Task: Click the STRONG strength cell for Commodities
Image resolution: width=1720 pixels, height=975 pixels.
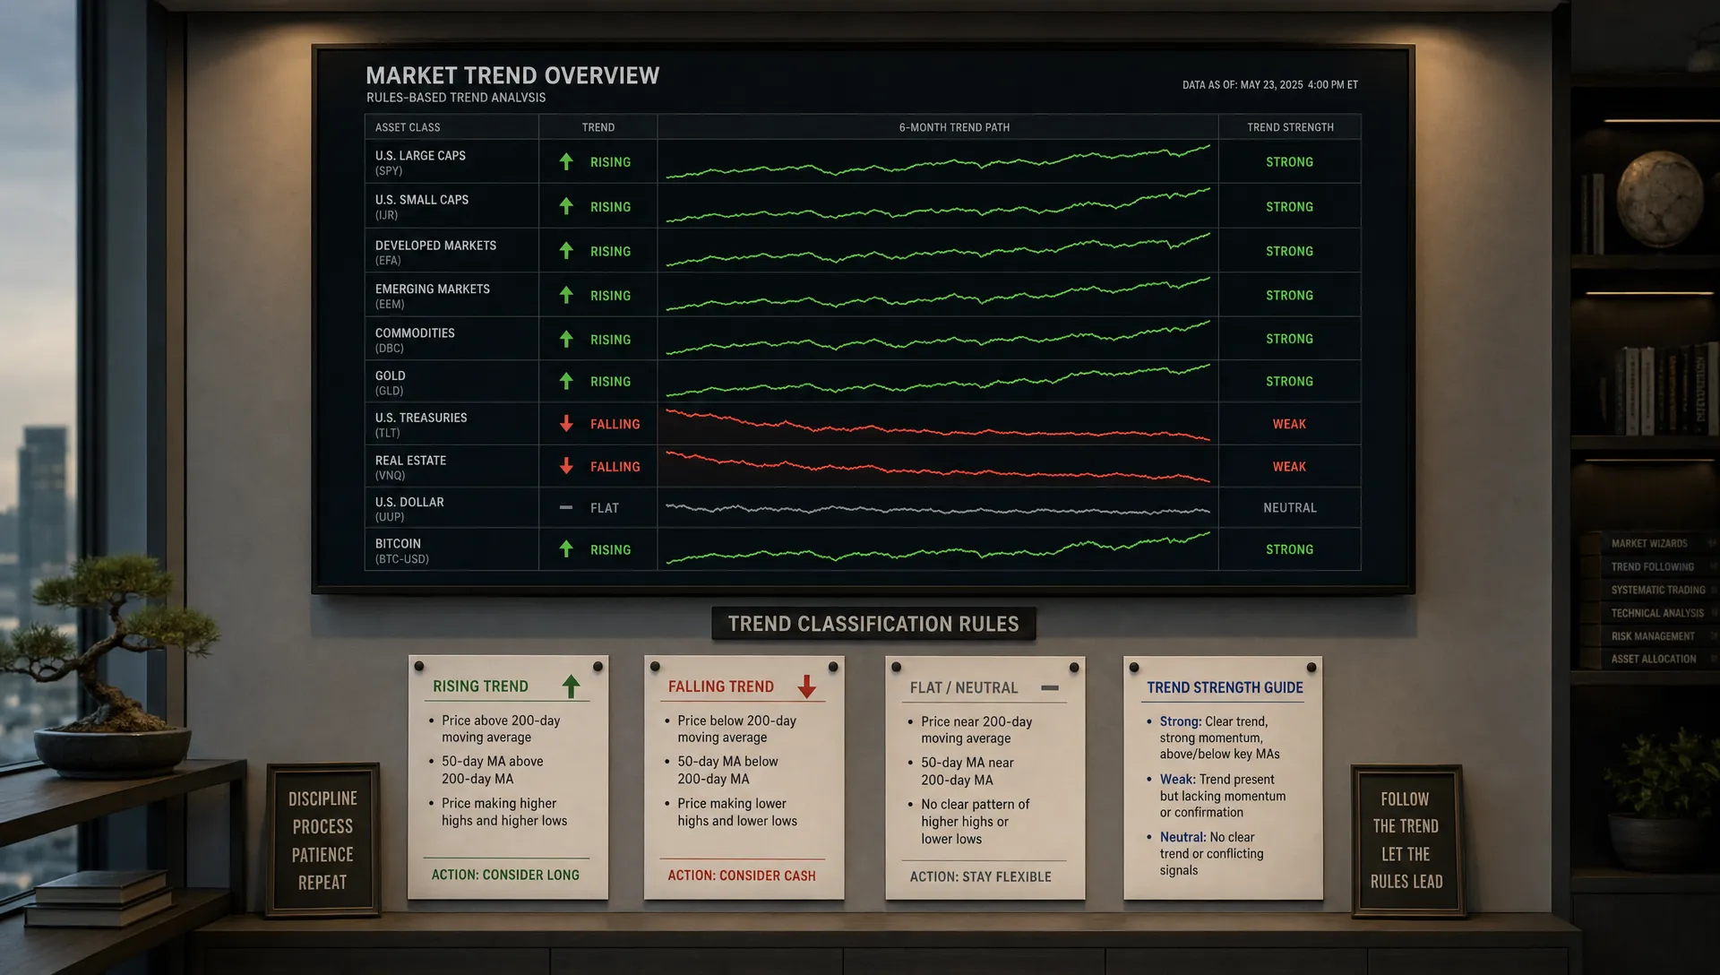Action: (1289, 339)
